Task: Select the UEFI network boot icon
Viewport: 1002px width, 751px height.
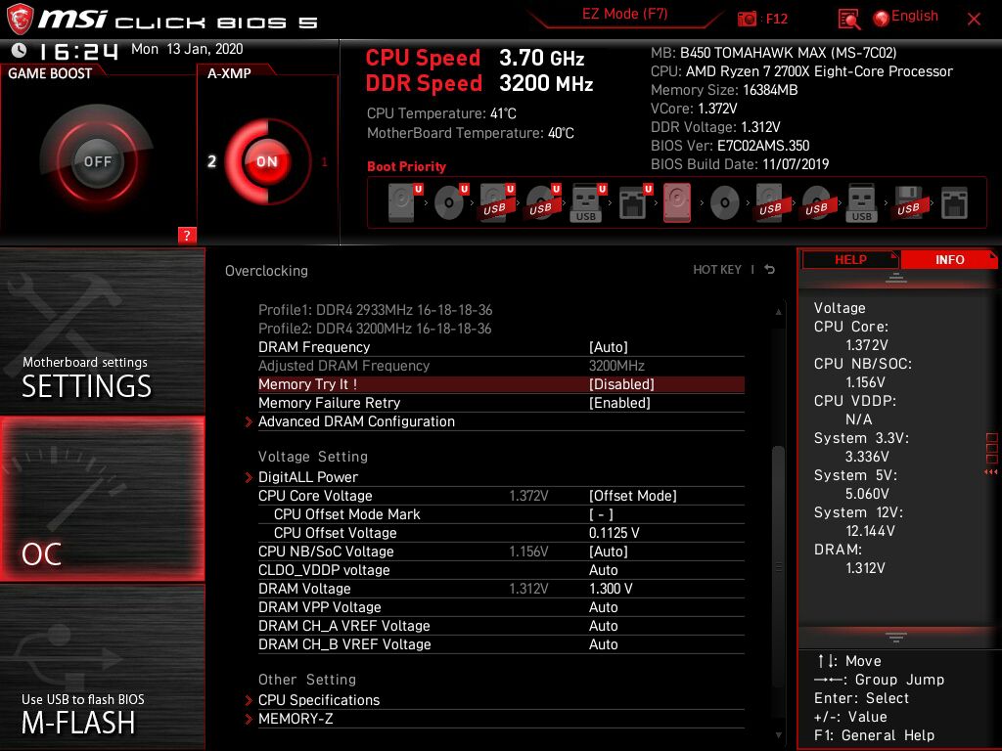Action: [x=634, y=203]
